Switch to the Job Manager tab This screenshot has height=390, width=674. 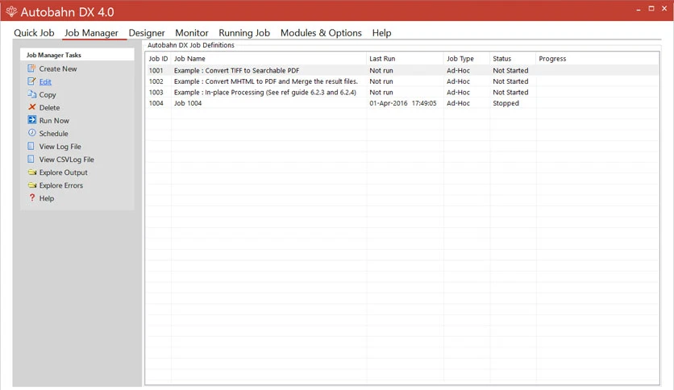coord(91,33)
